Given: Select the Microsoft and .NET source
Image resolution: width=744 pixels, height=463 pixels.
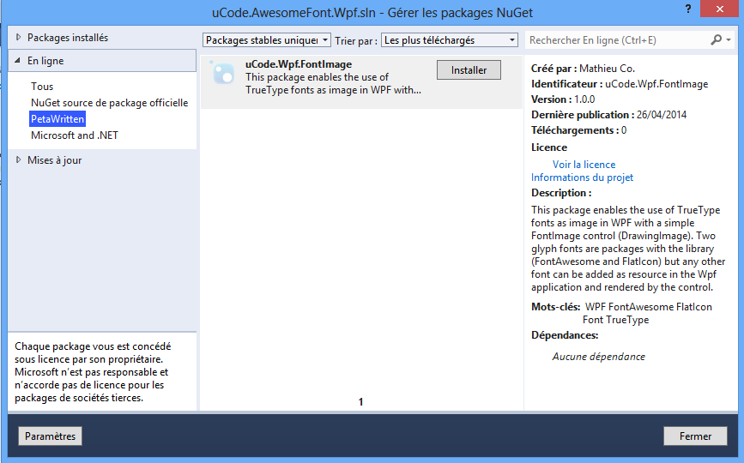Looking at the screenshot, I should (75, 135).
